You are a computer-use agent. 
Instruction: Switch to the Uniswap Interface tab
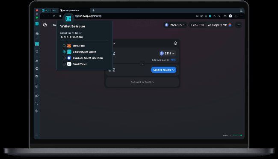[74, 10]
